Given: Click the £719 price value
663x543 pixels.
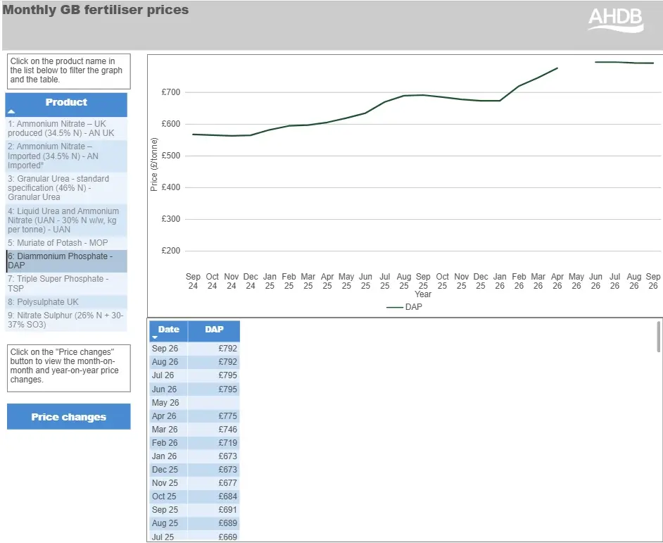Looking at the screenshot, I should click(x=227, y=443).
